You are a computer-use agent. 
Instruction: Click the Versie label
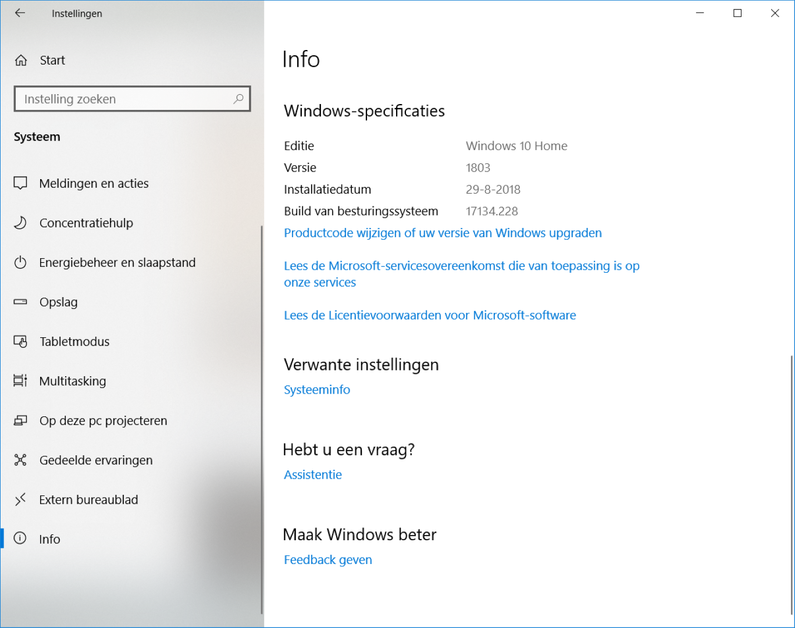[300, 168]
